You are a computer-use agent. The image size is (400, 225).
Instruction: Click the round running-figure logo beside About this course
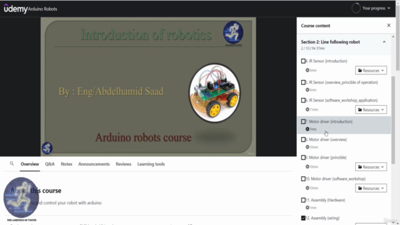[21, 197]
